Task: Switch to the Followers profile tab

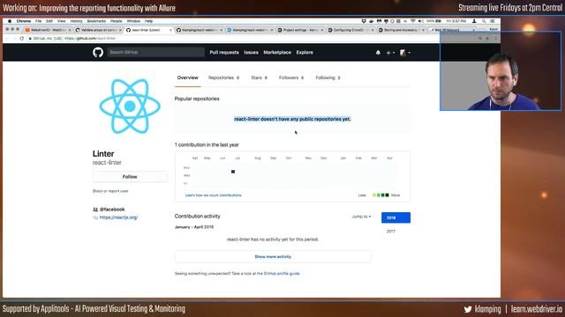Action: click(291, 77)
